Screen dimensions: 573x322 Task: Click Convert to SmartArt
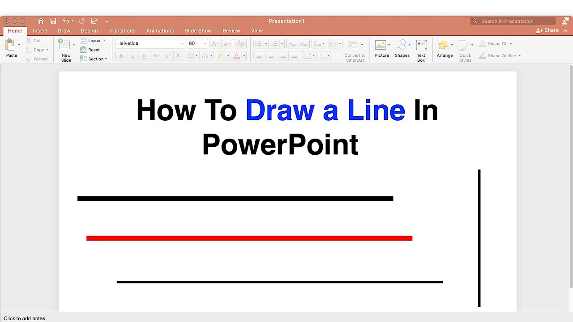[355, 51]
